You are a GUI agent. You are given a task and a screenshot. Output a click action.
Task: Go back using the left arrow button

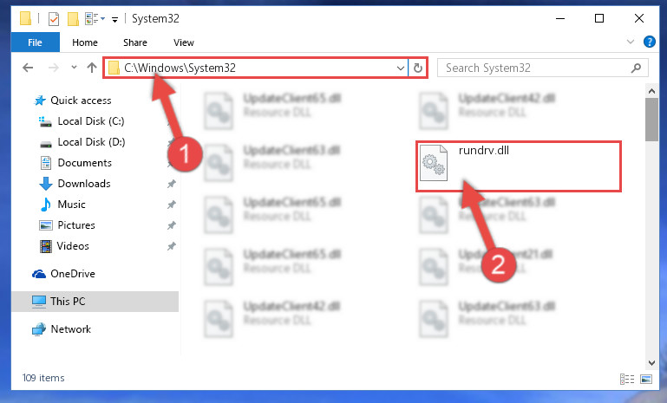[28, 68]
